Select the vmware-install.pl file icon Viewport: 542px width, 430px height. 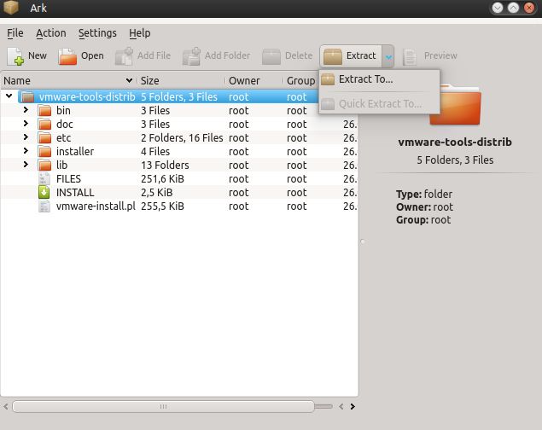[44, 206]
